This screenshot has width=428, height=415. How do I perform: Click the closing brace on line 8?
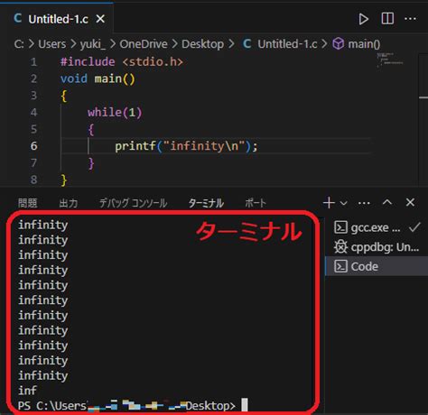point(64,180)
